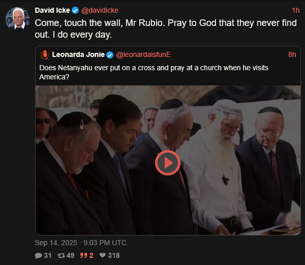Screen dimensions: 305x265
Task: Click David Icke's blue verified badge
Action: [75, 10]
